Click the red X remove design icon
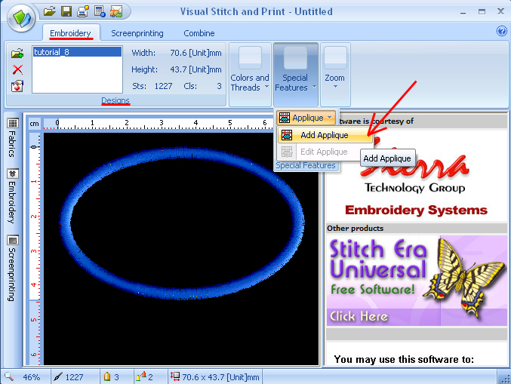The image size is (511, 384). click(17, 69)
